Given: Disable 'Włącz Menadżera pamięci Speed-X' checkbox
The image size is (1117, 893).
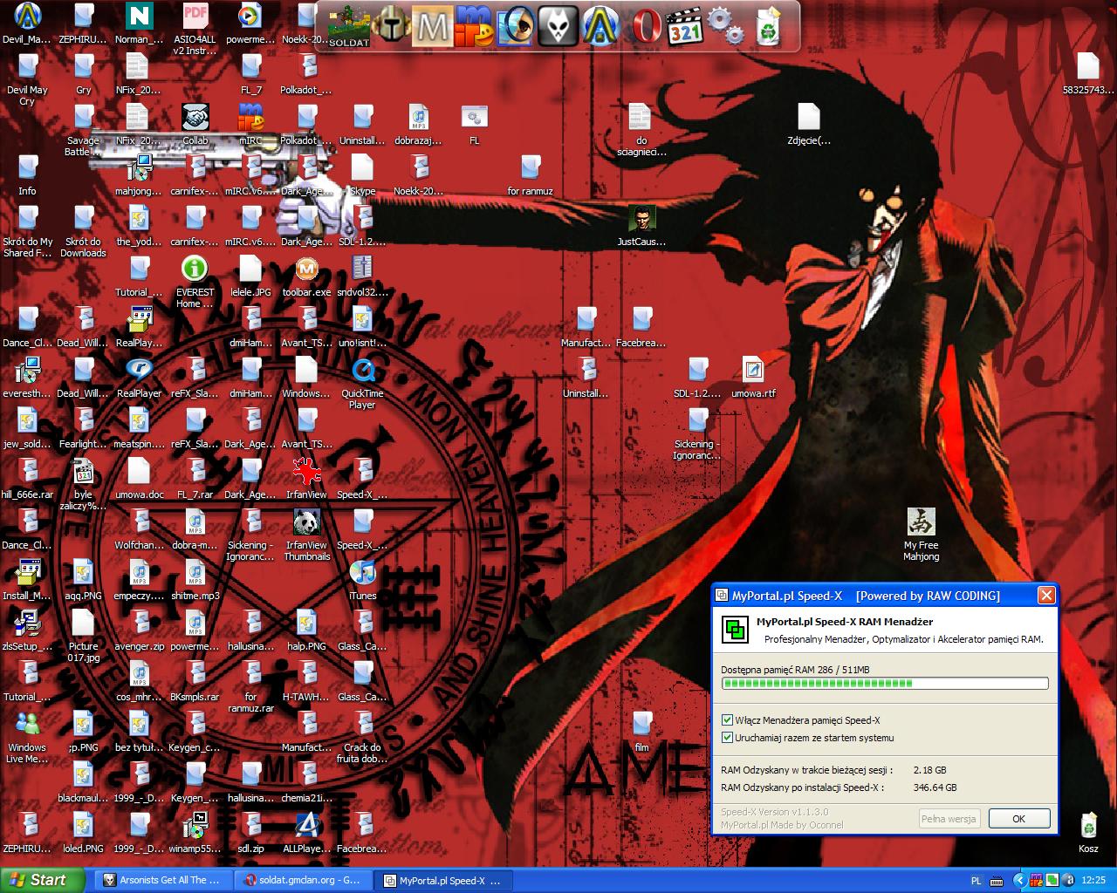Looking at the screenshot, I should point(727,720).
